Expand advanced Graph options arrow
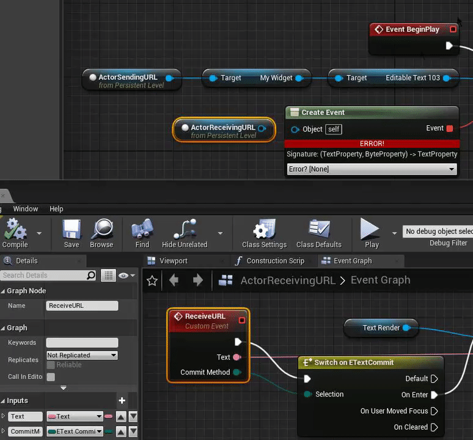Image resolution: width=473 pixels, height=440 pixels. pyautogui.click(x=64, y=387)
